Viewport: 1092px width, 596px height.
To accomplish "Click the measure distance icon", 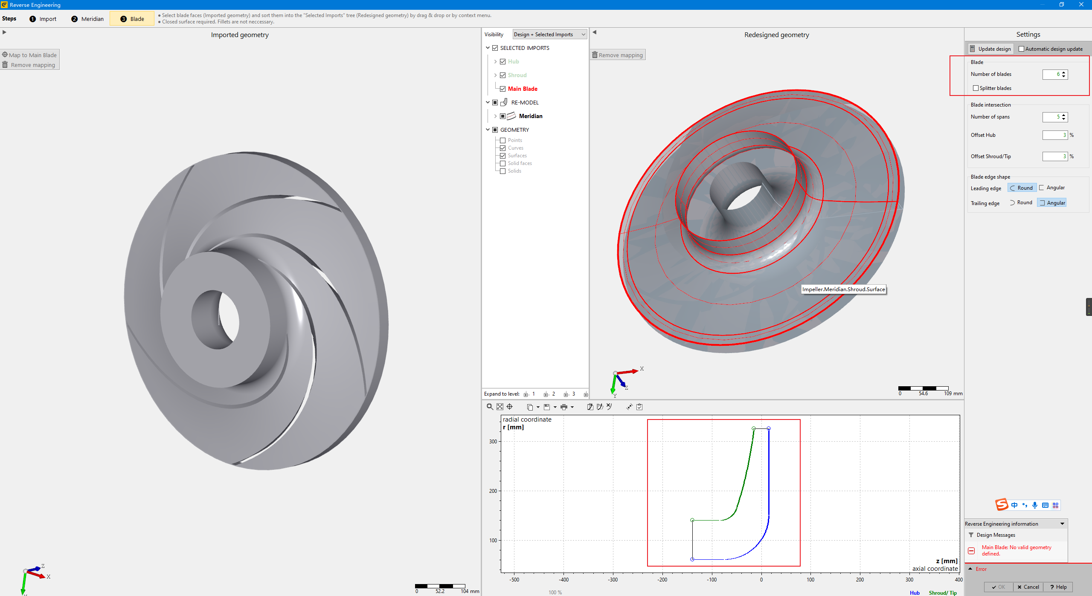I will (x=629, y=407).
